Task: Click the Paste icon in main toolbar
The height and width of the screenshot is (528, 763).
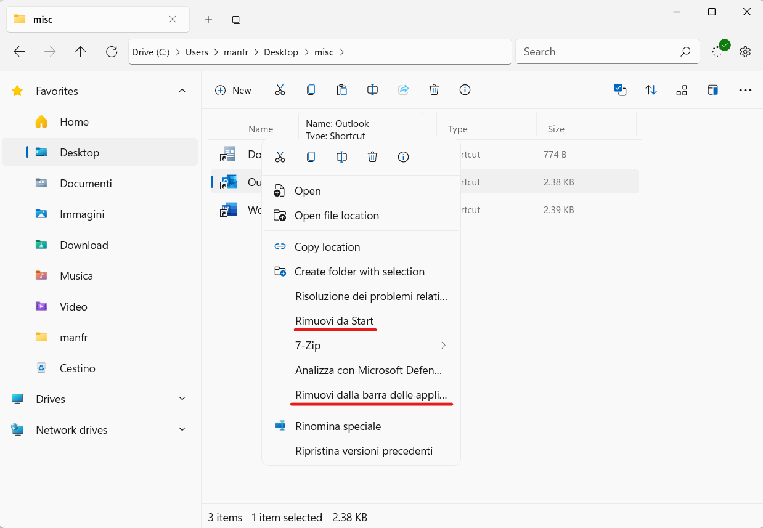Action: click(x=341, y=90)
